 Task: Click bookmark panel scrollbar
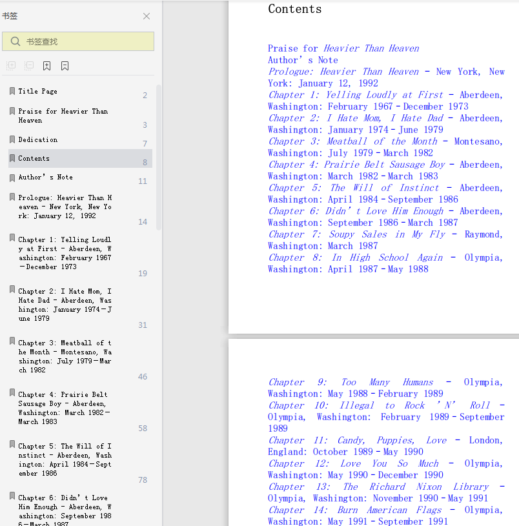[x=159, y=157]
